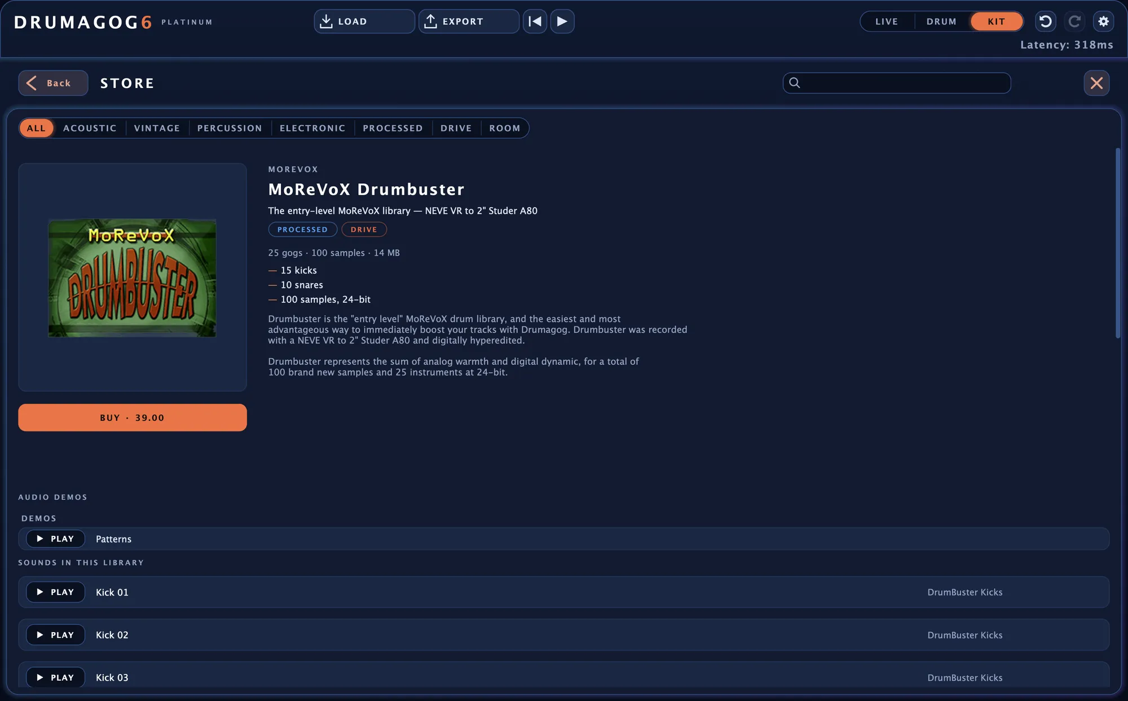Viewport: 1128px width, 701px height.
Task: Go back with the Back button
Action: pyautogui.click(x=53, y=83)
